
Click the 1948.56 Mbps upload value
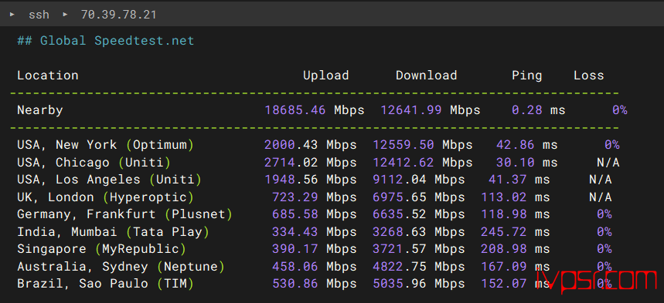311,180
